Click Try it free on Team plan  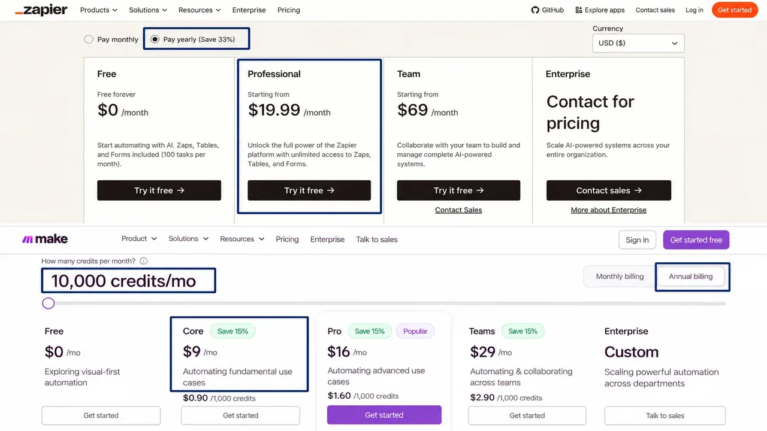tap(458, 190)
